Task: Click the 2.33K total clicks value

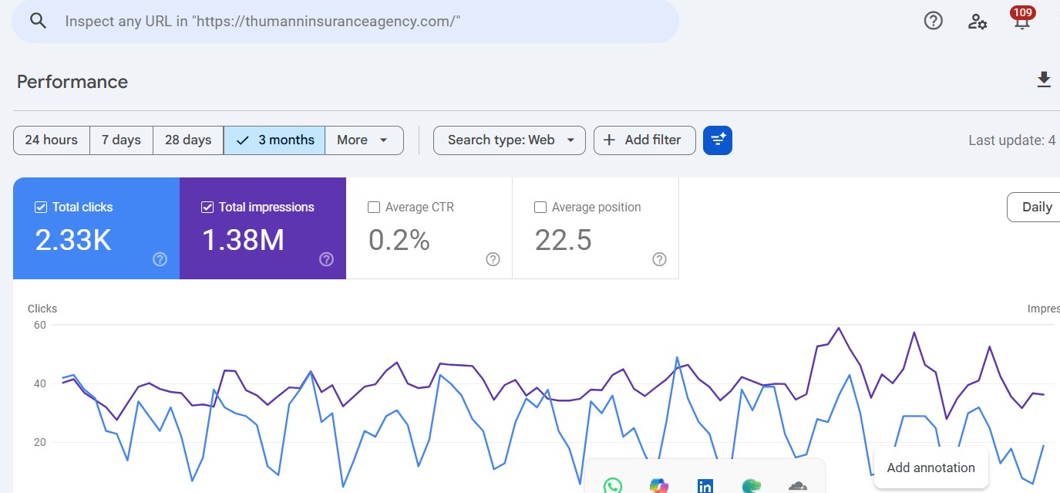Action: pos(73,240)
